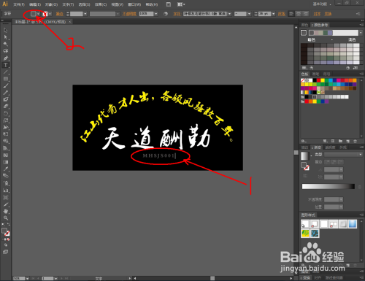Viewport: 365px width, 281px height.
Task: Open the arrange documents dropdown in the menu bar
Action: (x=181, y=4)
